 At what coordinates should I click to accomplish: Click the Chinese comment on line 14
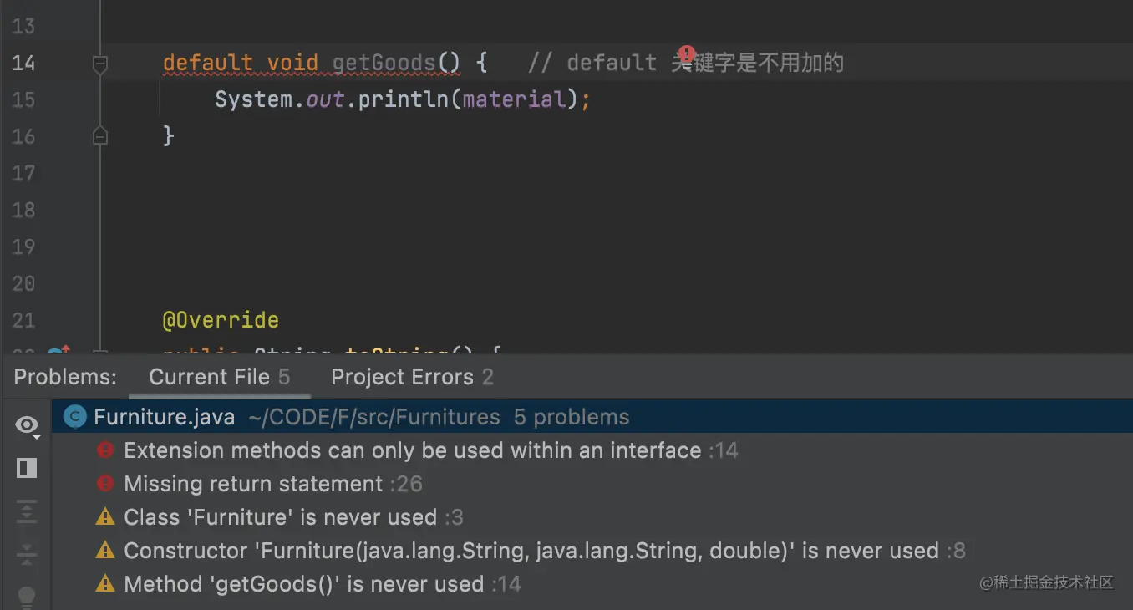[686, 63]
